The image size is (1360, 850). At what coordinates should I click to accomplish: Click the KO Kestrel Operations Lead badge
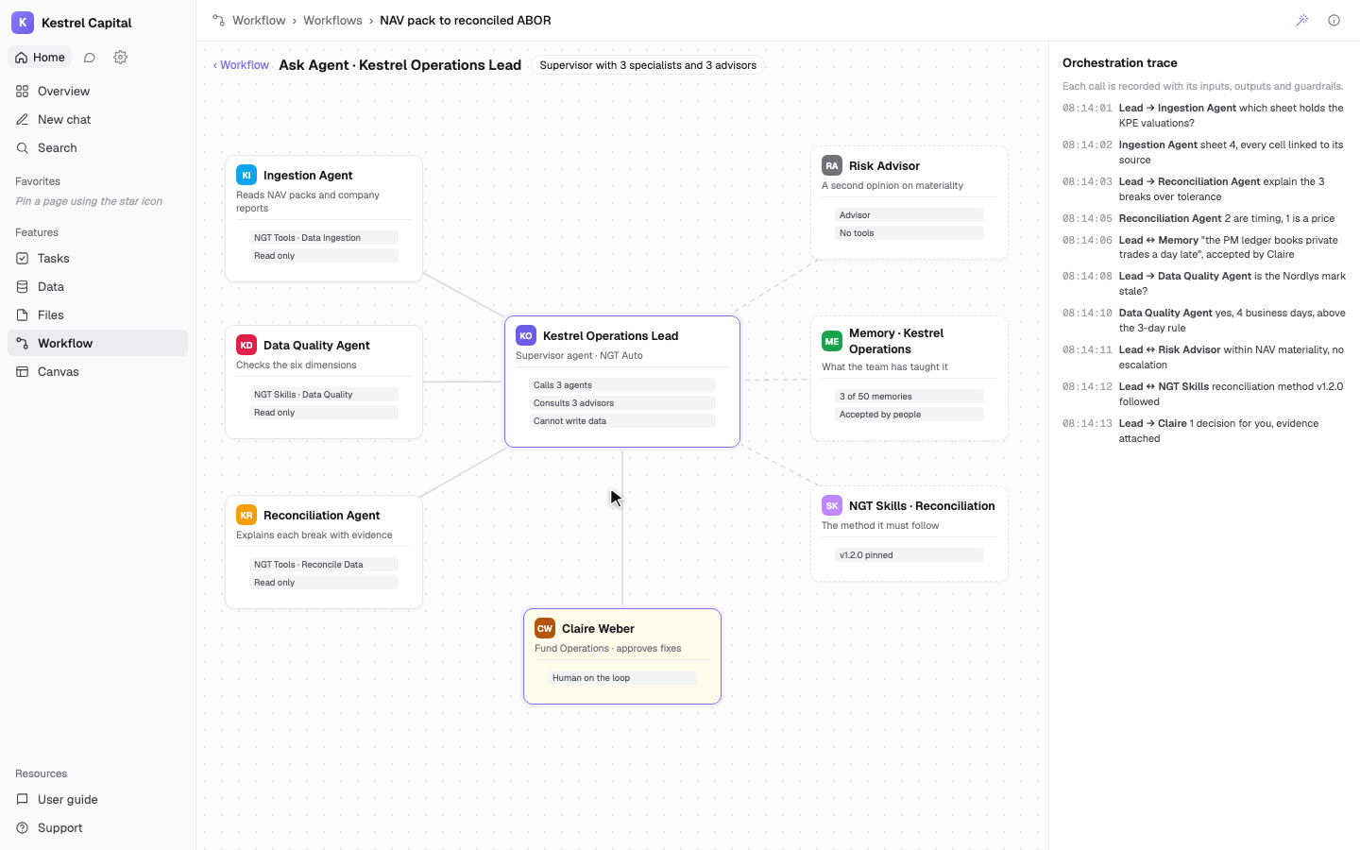point(526,335)
